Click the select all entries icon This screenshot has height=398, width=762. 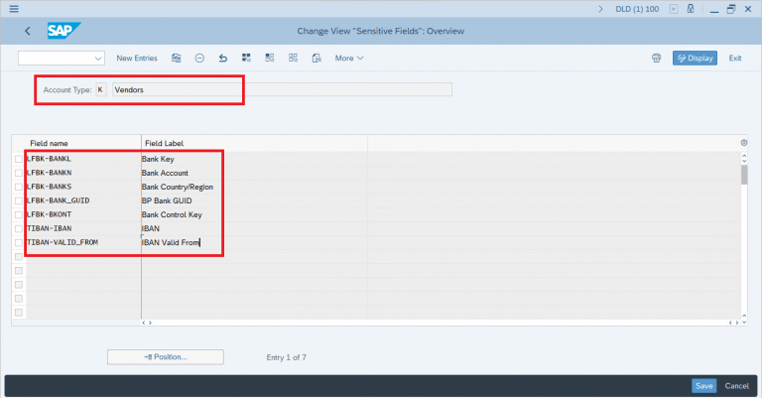[x=245, y=58]
